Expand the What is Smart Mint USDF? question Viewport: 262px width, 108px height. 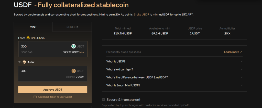pos(174,85)
